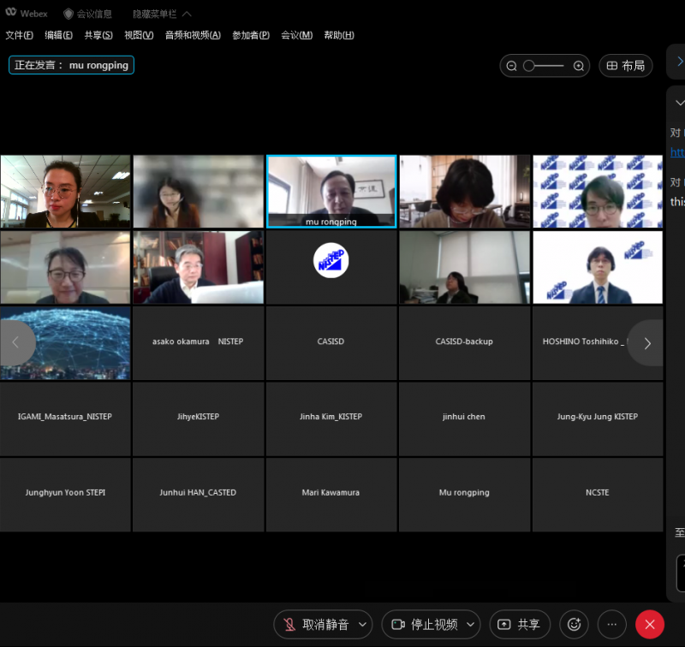This screenshot has width=685, height=647.
Task: Click the 会议信息 shield icon
Action: [x=68, y=14]
